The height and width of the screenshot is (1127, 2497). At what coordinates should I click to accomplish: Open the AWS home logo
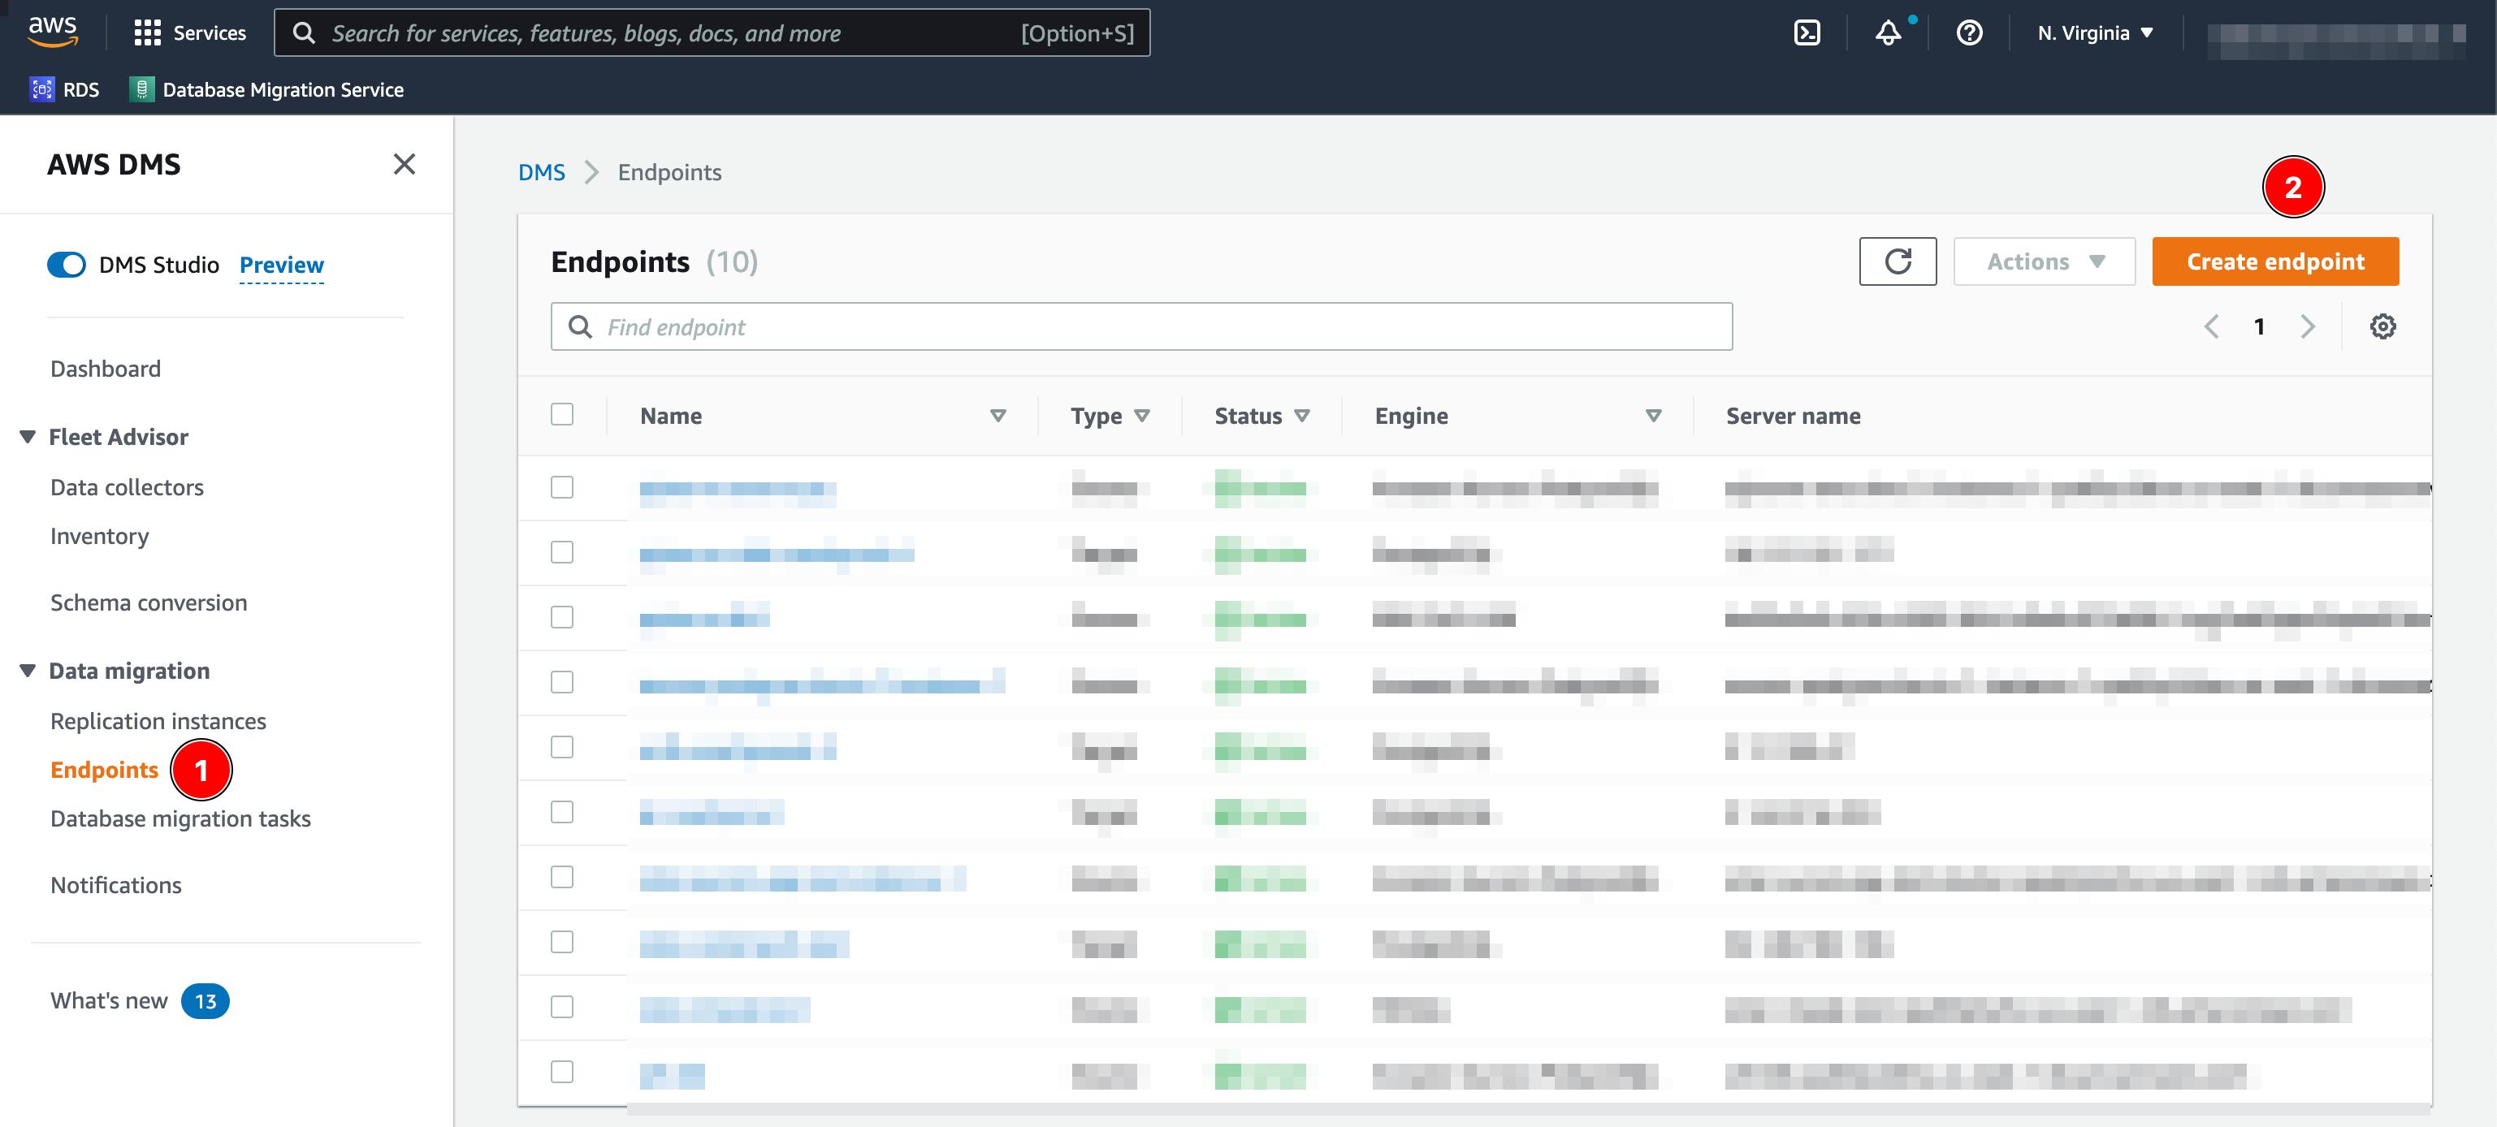point(52,31)
